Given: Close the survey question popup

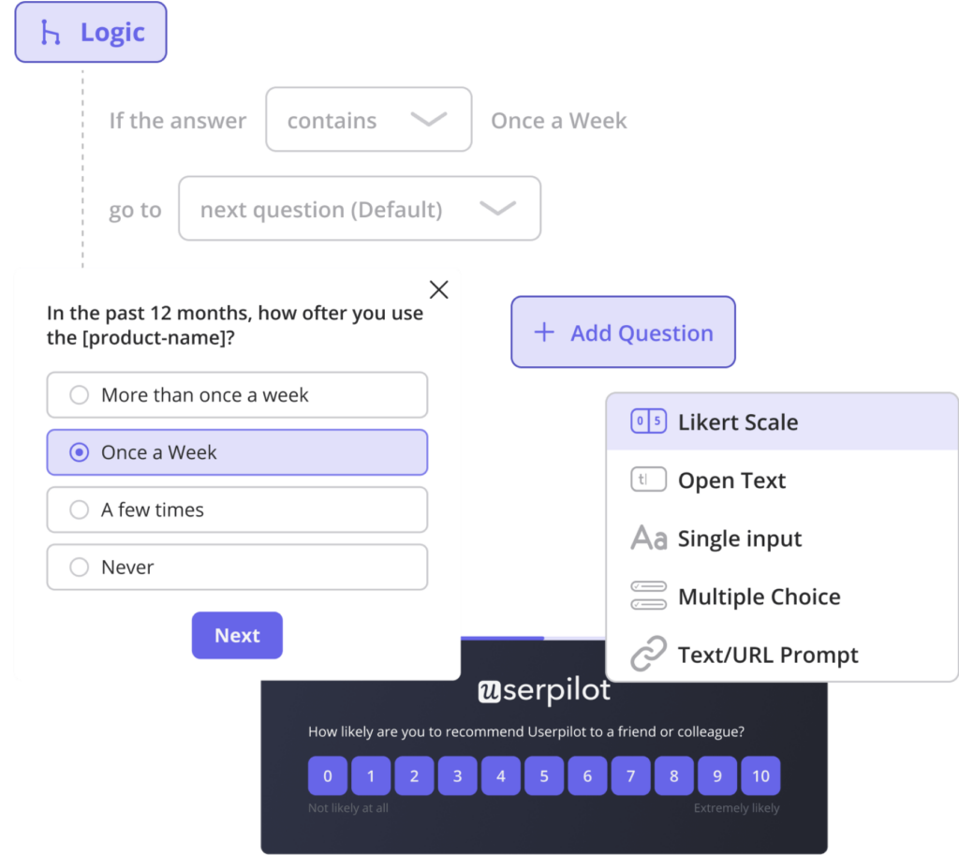Looking at the screenshot, I should (438, 290).
